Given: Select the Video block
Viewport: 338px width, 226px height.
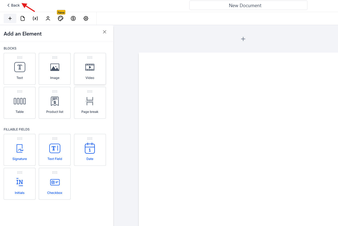Looking at the screenshot, I should click(90, 69).
